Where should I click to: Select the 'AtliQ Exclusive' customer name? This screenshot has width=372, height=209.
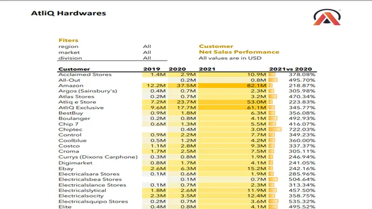(x=81, y=108)
